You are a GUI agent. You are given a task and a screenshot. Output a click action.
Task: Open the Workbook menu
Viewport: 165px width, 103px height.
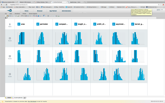coord(17,14)
